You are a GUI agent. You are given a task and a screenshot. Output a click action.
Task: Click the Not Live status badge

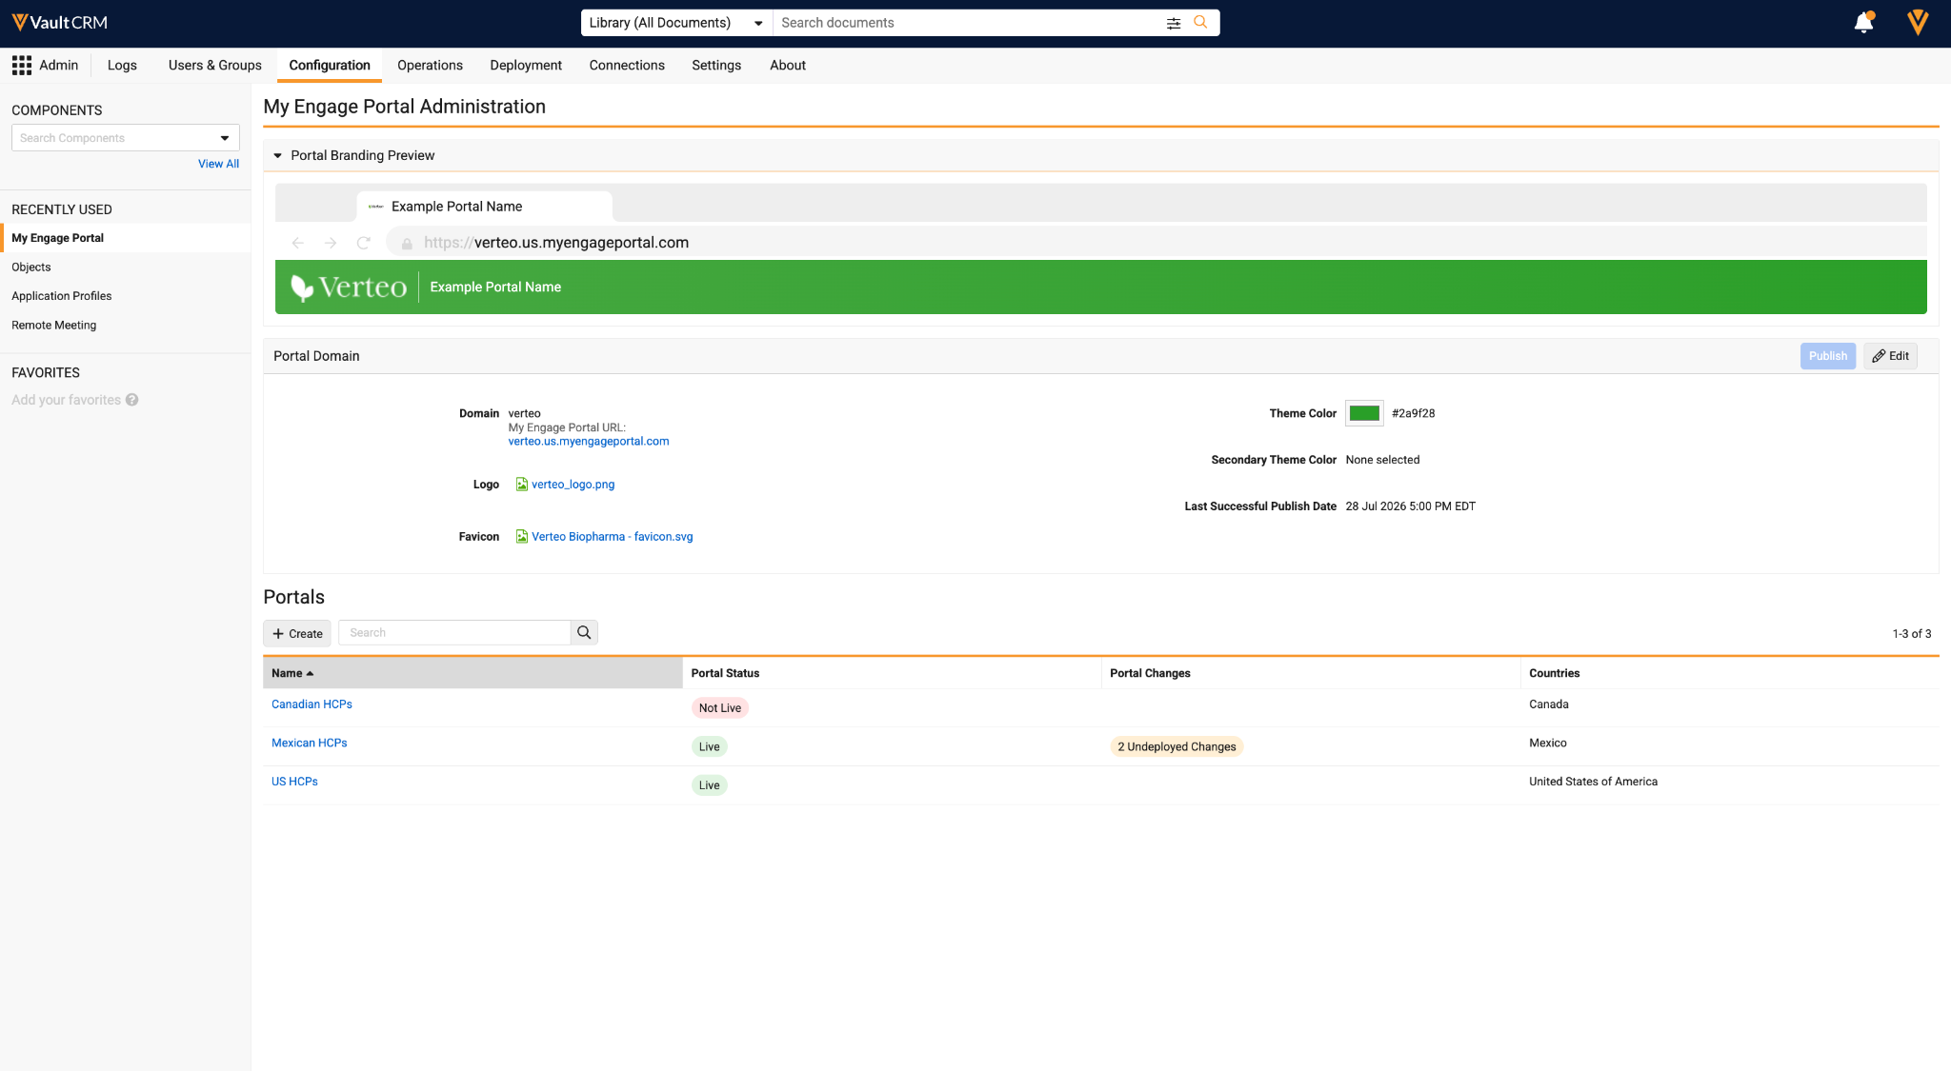[x=719, y=708]
